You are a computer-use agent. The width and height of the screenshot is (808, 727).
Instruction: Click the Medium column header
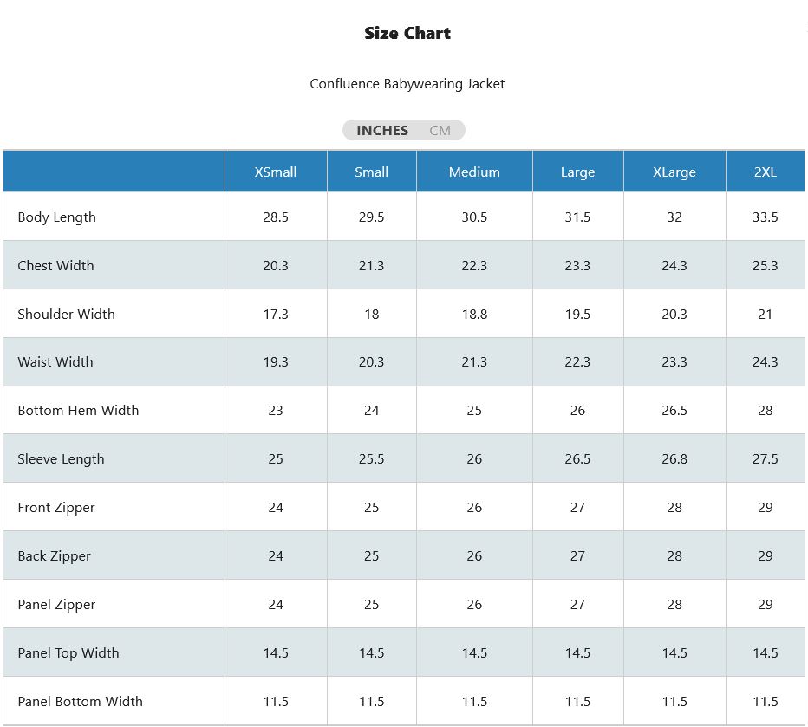coord(474,172)
